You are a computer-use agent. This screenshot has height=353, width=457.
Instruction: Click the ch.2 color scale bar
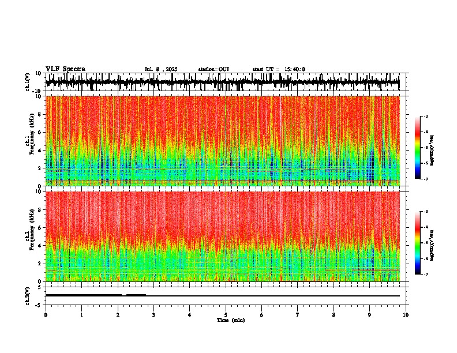(x=418, y=243)
